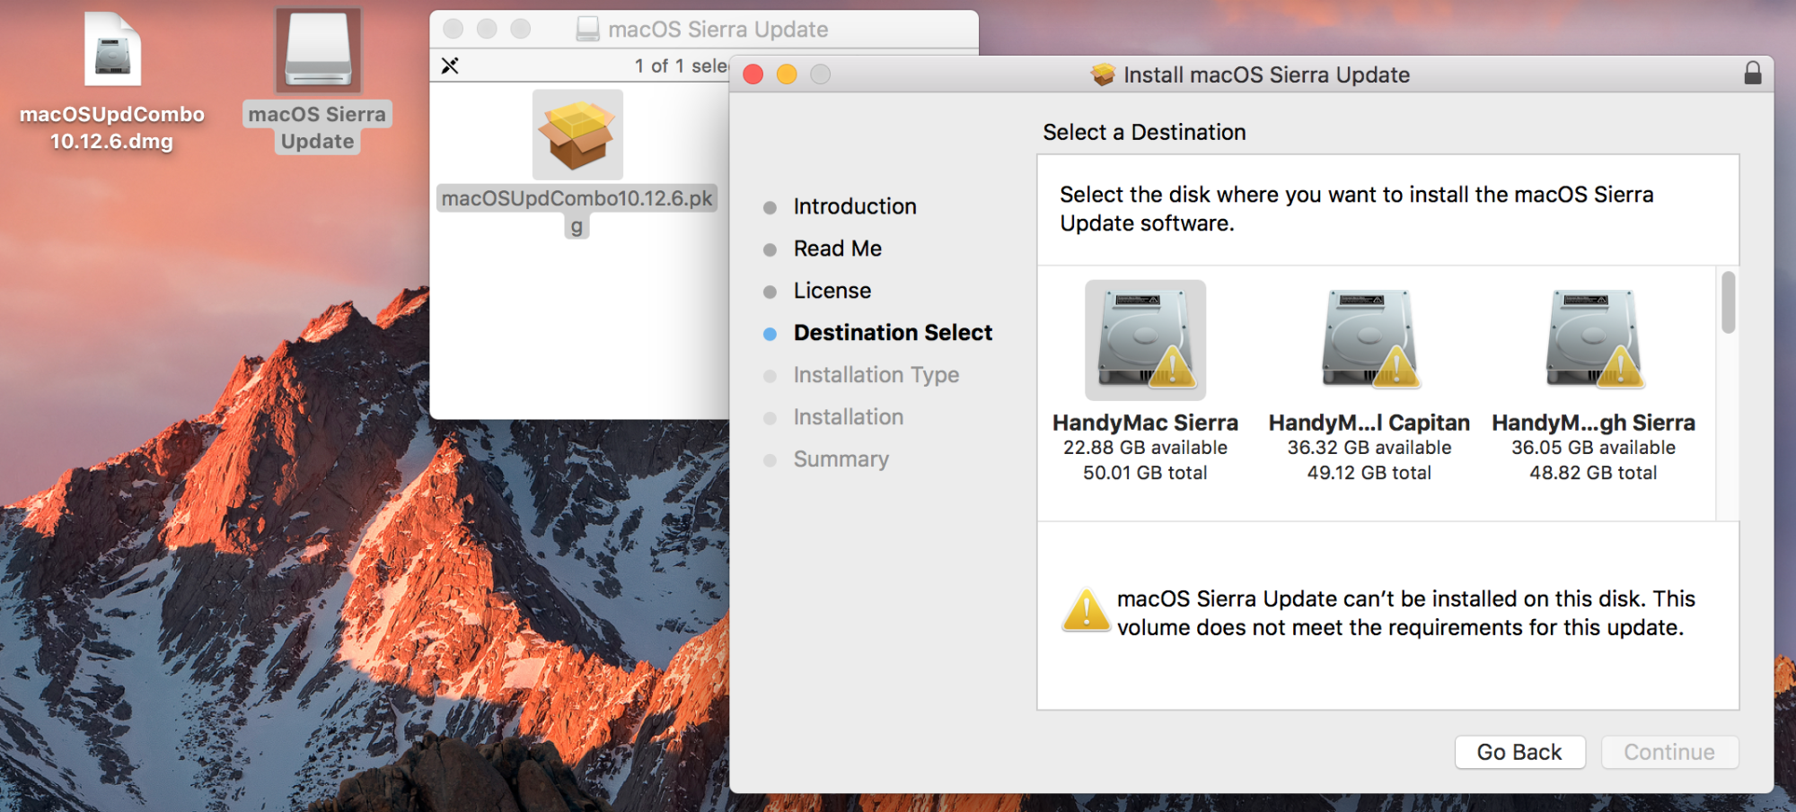Click the disabled Continue button

(x=1669, y=752)
